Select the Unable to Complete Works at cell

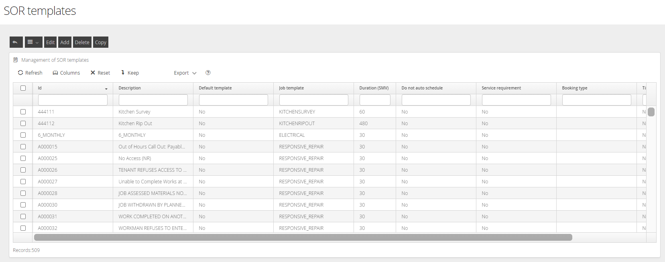(x=153, y=181)
